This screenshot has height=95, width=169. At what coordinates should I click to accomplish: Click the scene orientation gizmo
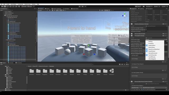pyautogui.click(x=125, y=16)
